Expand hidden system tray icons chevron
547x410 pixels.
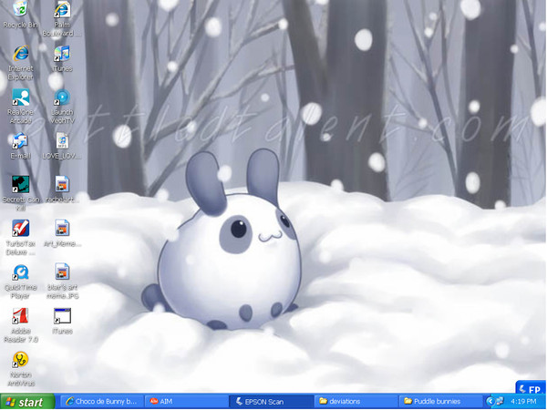coord(490,402)
